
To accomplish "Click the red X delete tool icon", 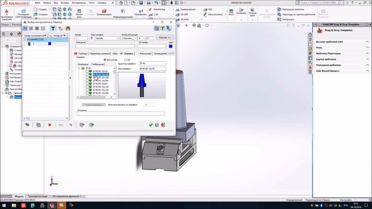I will click(x=49, y=125).
